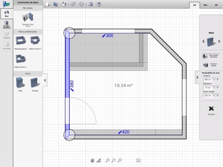223x167 pixels.
Task: Select the Mur category in the left sidebar
Action: click(7, 13)
